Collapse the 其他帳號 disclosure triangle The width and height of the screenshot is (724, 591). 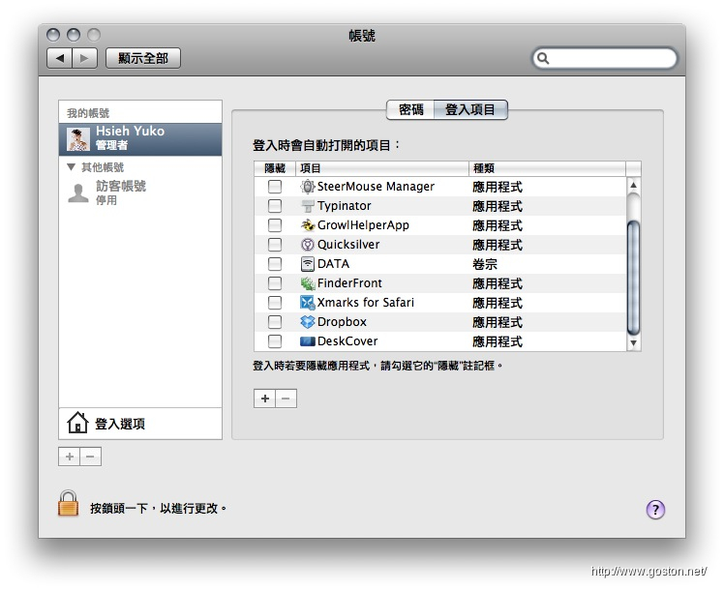72,167
